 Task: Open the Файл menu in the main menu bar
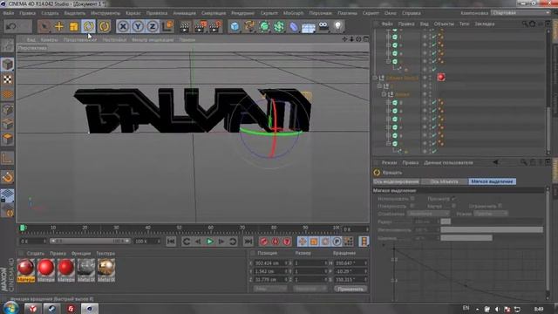click(9, 13)
